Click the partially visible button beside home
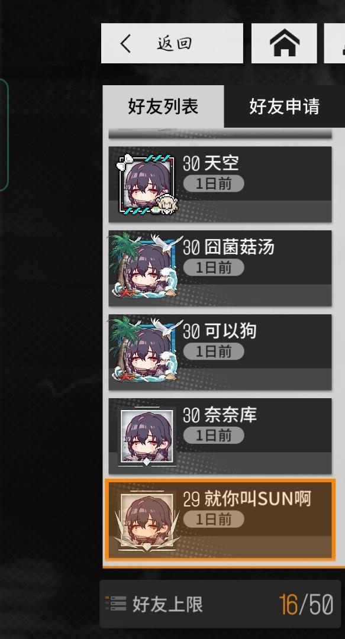The height and width of the screenshot is (639, 345). pos(335,43)
